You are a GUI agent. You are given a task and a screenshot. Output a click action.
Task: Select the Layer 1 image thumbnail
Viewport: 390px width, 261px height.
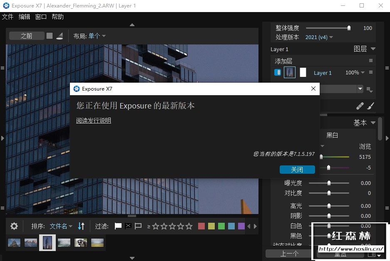[290, 72]
